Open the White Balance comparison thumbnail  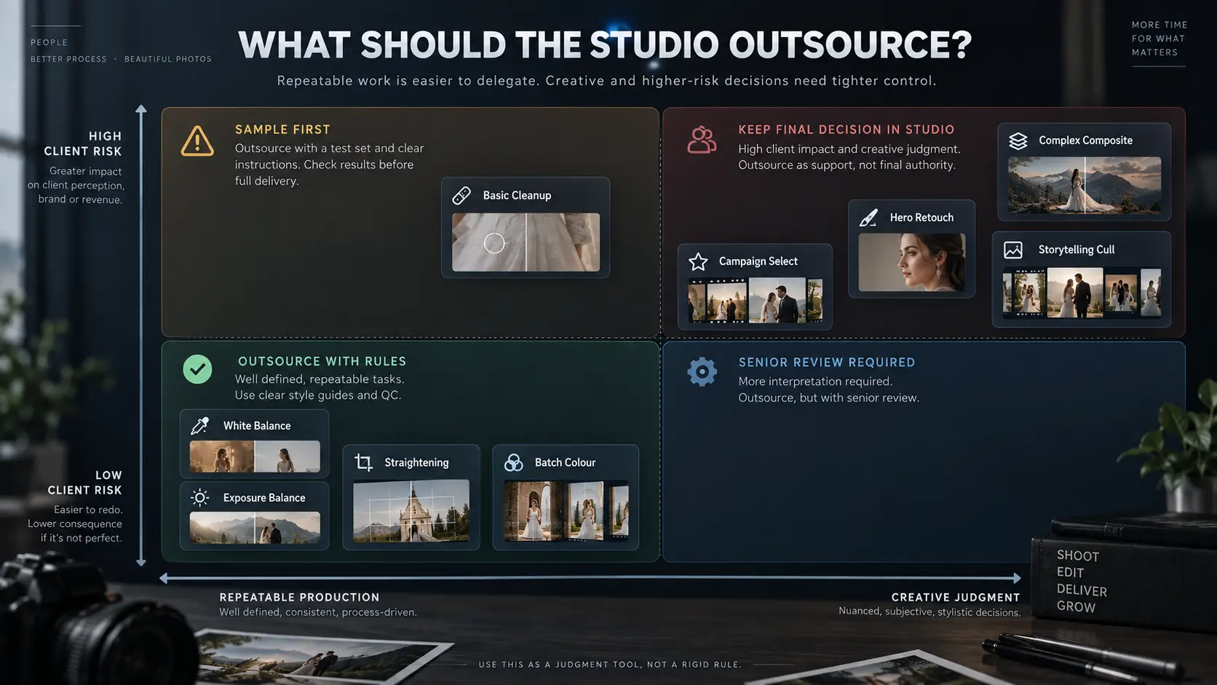[255, 456]
